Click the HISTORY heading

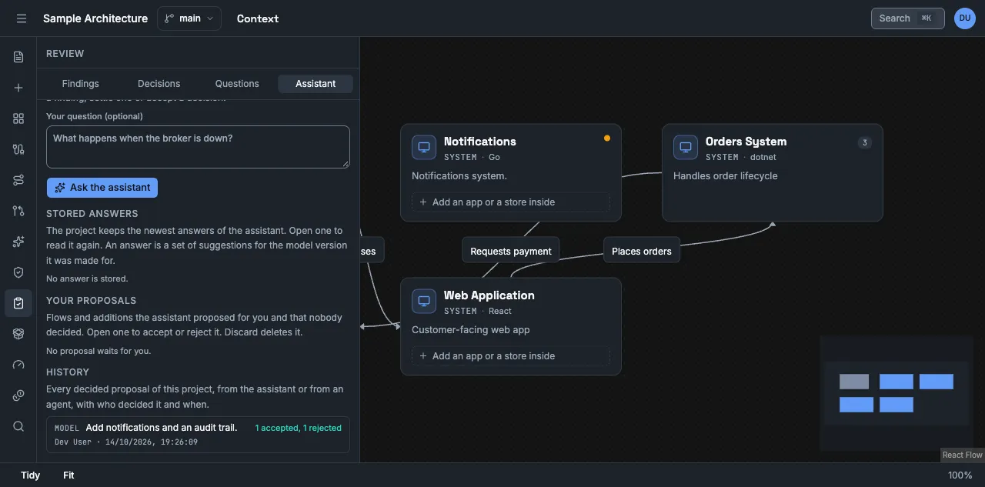click(68, 372)
